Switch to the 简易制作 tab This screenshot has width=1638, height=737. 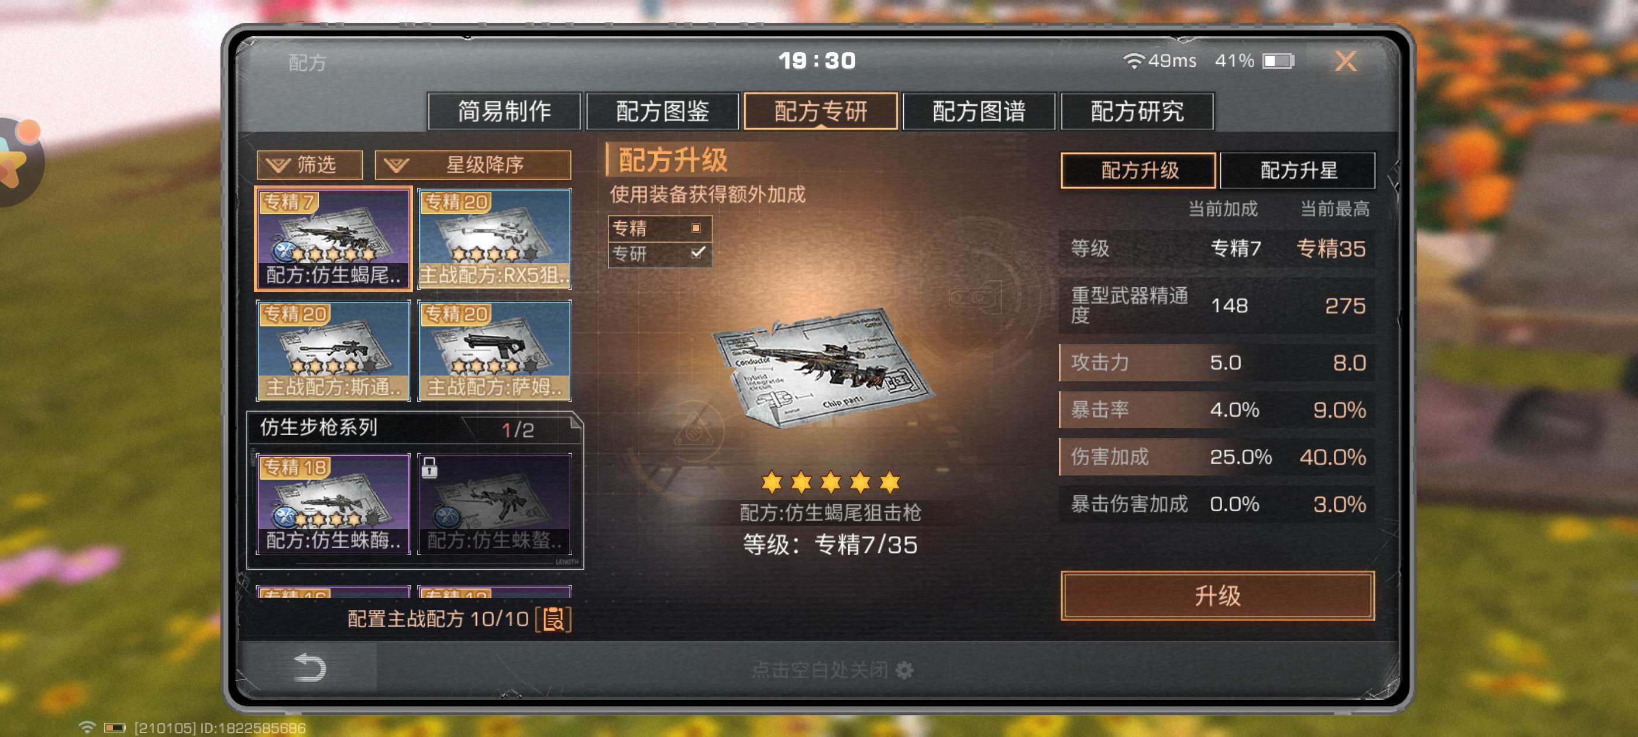click(504, 111)
